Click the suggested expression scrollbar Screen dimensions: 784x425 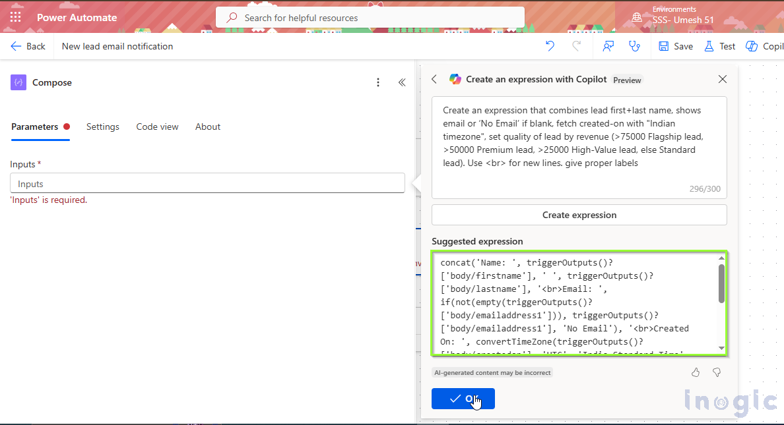click(721, 283)
